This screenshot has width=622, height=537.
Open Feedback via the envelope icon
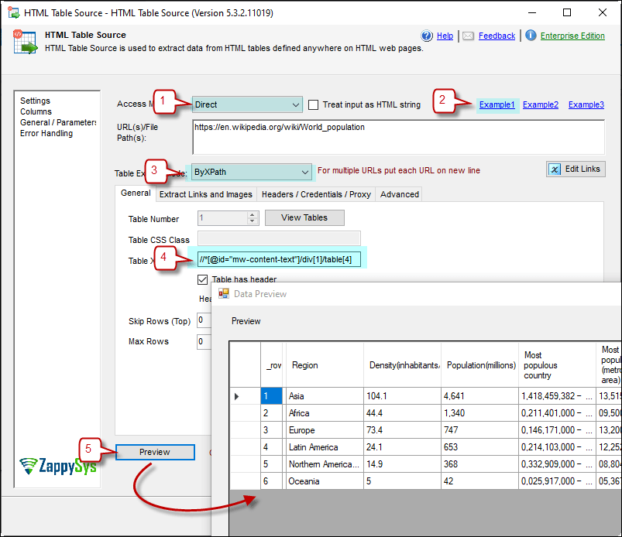tap(467, 36)
